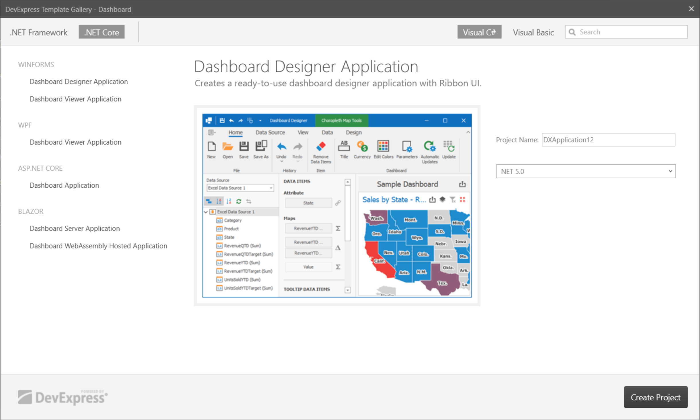Select WPF Dashboard Viewer Application template
This screenshot has width=700, height=420.
(x=75, y=142)
